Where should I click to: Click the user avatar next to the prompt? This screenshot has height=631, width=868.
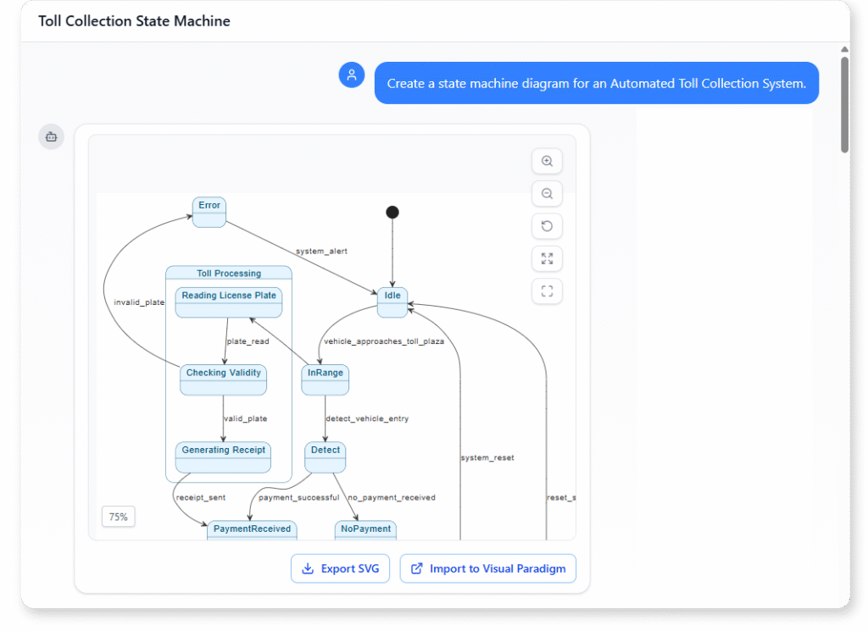[x=352, y=75]
